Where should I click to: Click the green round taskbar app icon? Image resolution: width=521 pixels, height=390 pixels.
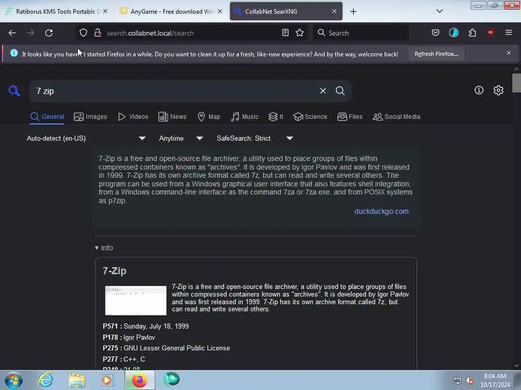[171, 379]
